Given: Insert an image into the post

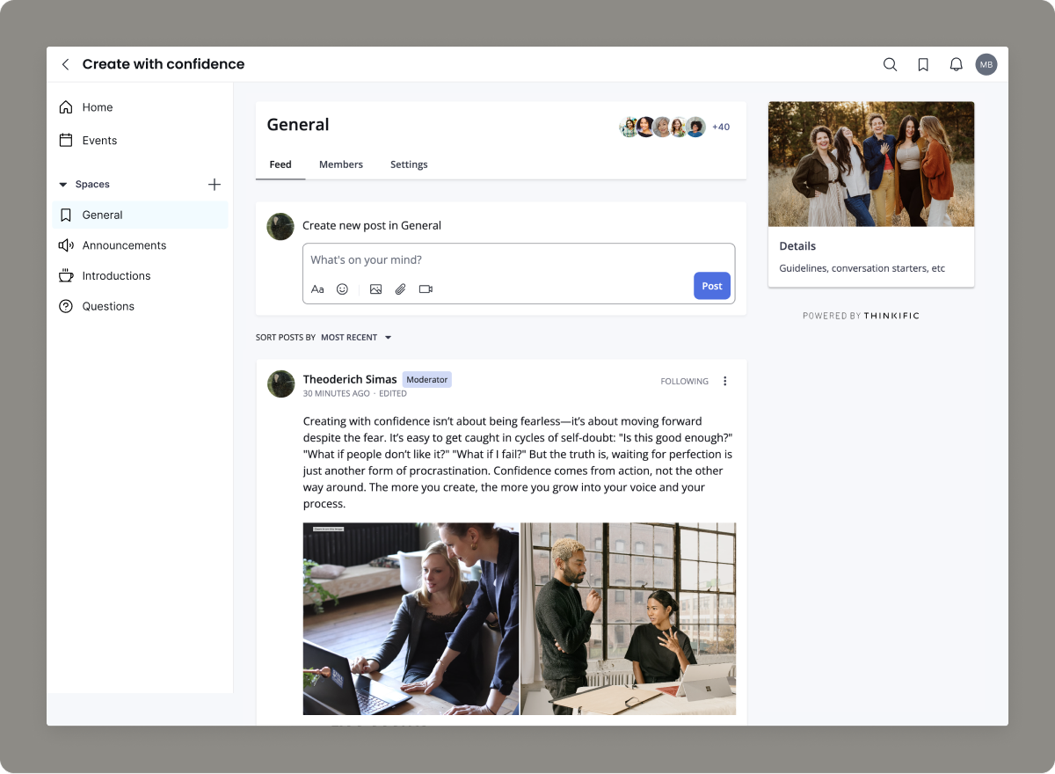Looking at the screenshot, I should click(x=375, y=289).
